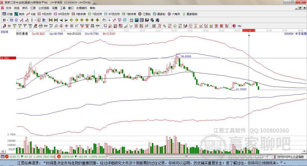Click the 日K线 label
The width and height of the screenshot is (307, 166).
4,32
